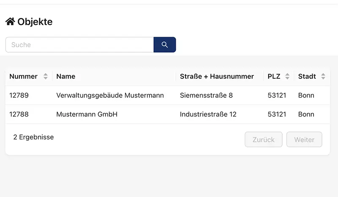
Task: Click the house icon beside Objekte
Action: point(10,21)
